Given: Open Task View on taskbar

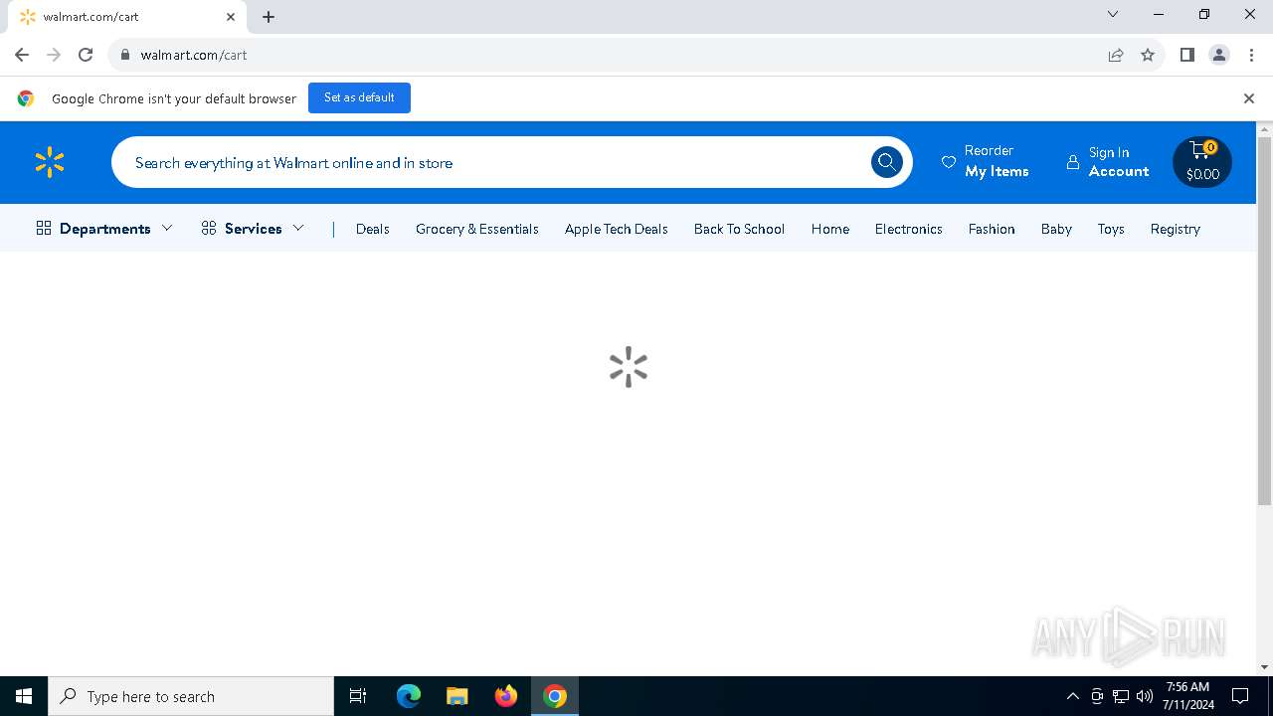Looking at the screenshot, I should [358, 696].
